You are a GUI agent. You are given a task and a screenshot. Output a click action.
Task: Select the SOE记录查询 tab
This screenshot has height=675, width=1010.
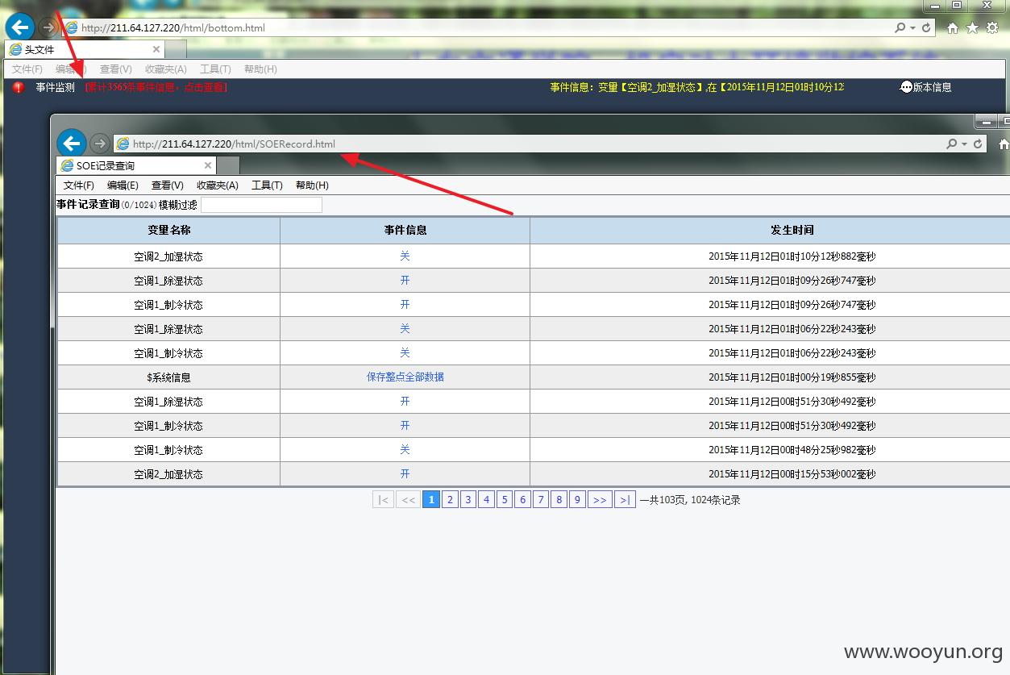point(136,165)
